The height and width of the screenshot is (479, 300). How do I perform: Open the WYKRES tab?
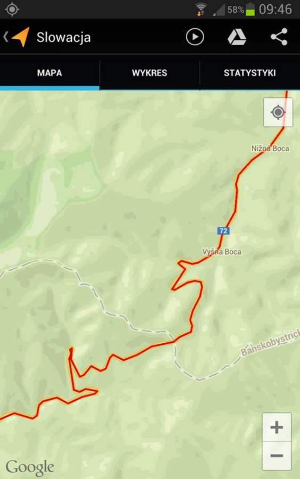point(150,73)
